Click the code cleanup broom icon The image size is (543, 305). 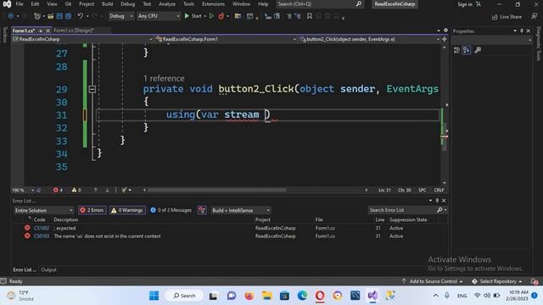tap(124, 190)
